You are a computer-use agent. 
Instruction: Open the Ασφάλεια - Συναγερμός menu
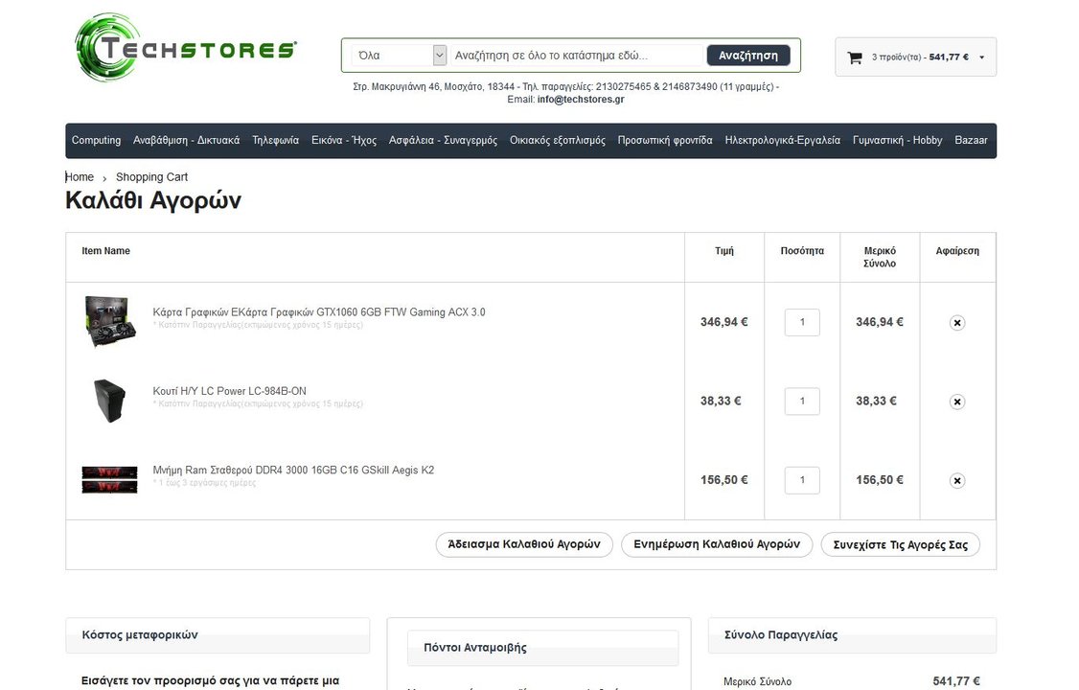(443, 140)
